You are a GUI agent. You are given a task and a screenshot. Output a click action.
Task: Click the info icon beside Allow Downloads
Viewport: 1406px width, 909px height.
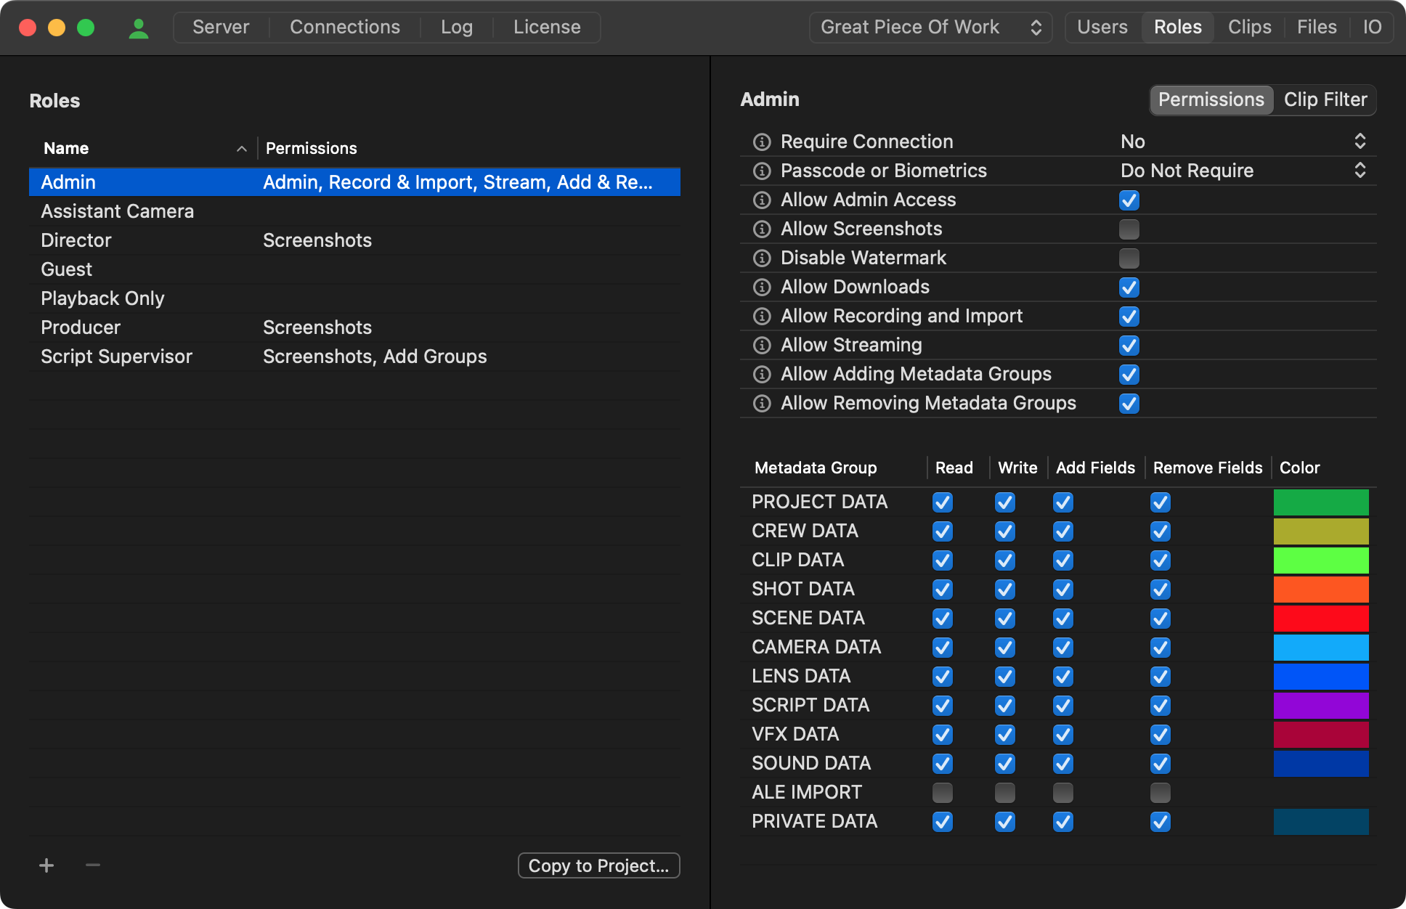coord(761,287)
